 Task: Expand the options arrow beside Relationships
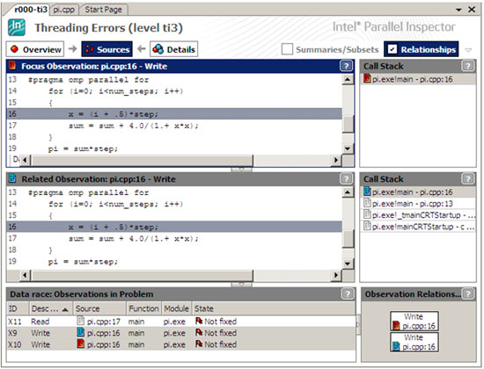[x=468, y=50]
